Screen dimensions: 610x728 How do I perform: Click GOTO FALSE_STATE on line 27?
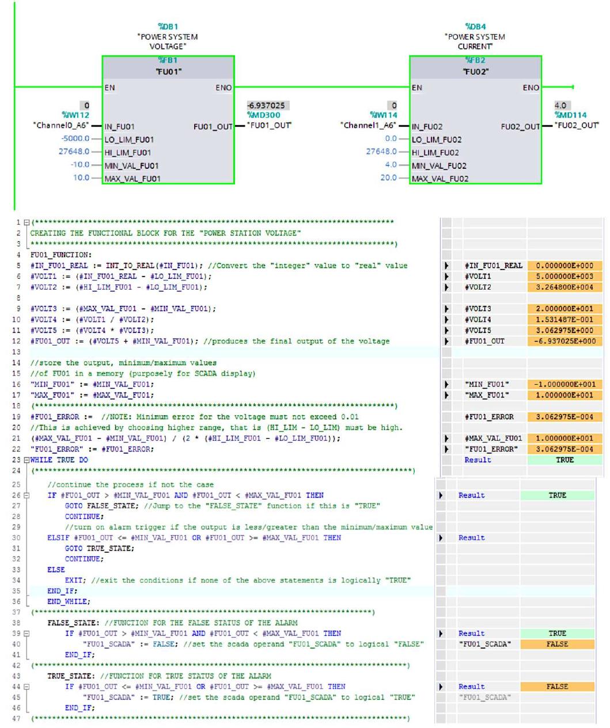click(x=101, y=506)
